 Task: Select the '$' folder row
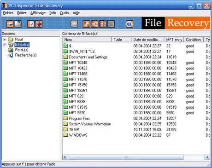click(136, 46)
